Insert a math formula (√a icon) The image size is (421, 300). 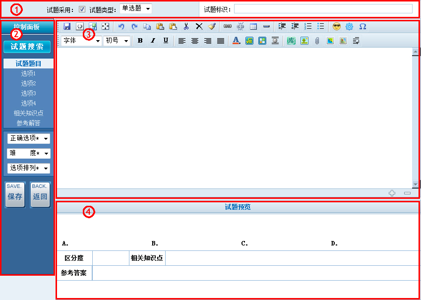(x=249, y=41)
